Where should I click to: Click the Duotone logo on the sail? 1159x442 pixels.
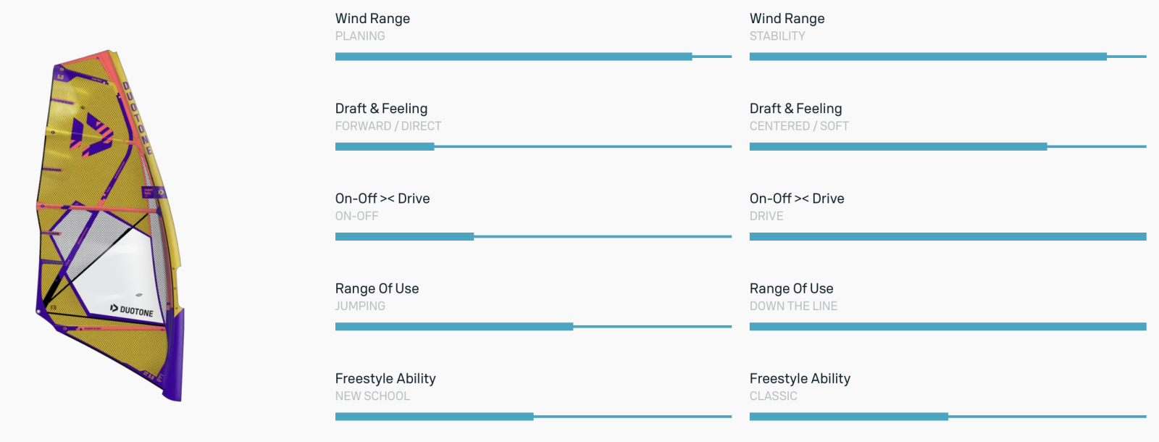(132, 310)
